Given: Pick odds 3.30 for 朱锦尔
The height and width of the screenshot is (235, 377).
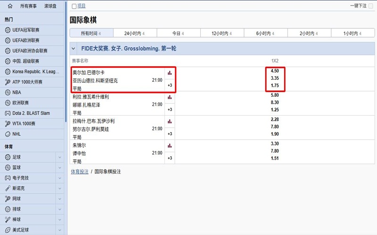Looking at the screenshot, I should pos(275,143).
